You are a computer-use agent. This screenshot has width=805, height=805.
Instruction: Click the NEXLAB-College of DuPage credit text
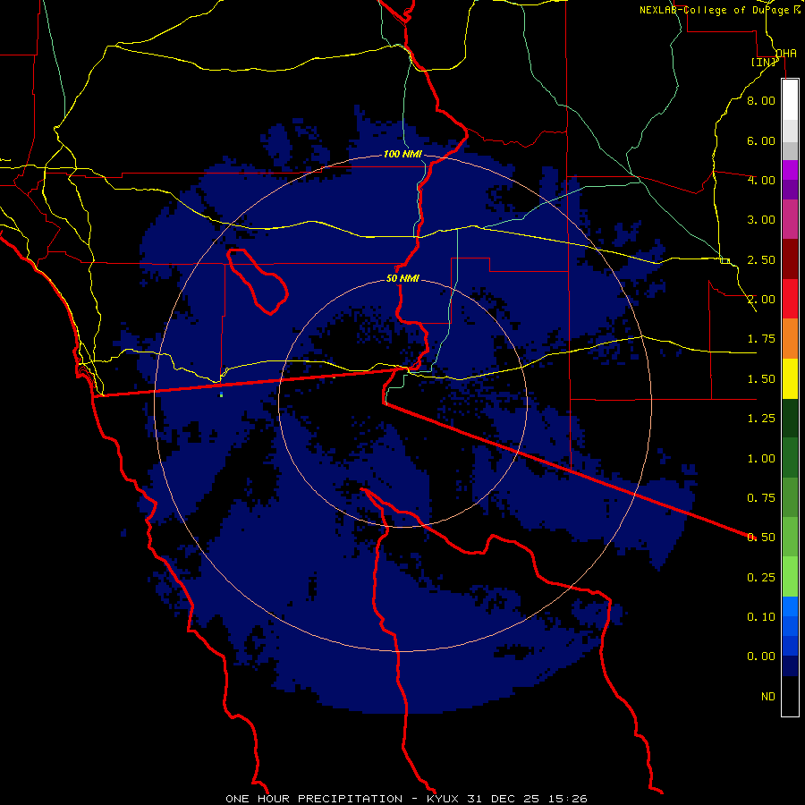(x=720, y=10)
